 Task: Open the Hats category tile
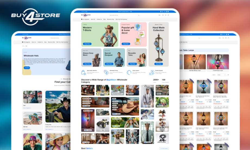(x=125, y=106)
